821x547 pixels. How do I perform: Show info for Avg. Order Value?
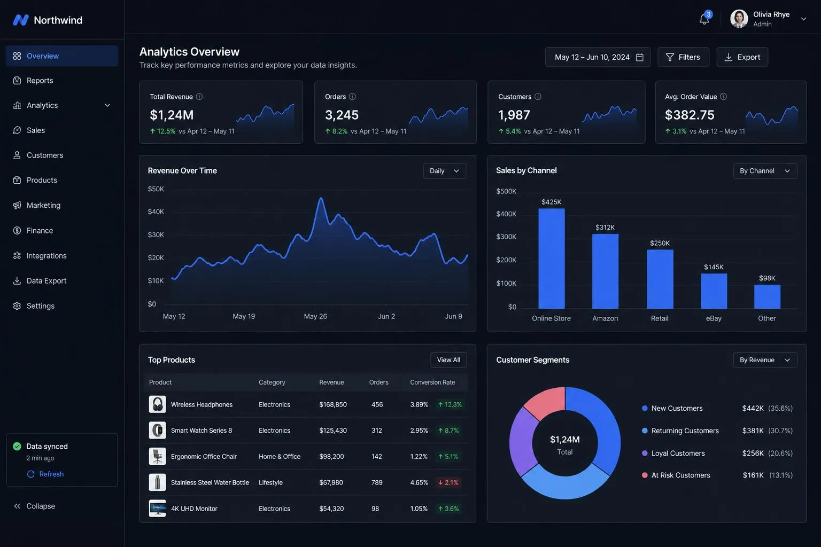pyautogui.click(x=723, y=97)
